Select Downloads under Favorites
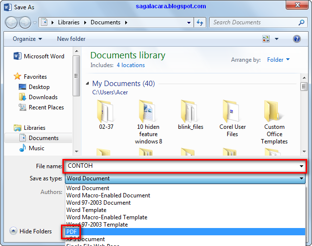312x246 pixels. coord(38,97)
